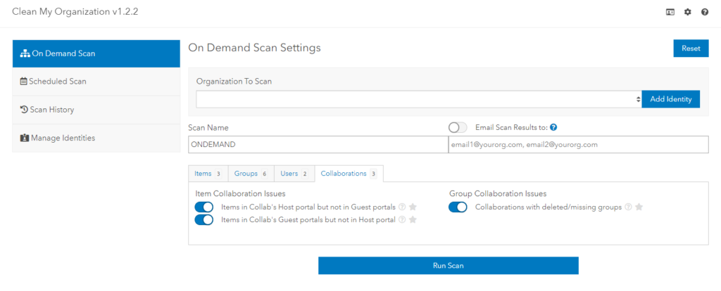Click the ID card icon in header

click(670, 12)
